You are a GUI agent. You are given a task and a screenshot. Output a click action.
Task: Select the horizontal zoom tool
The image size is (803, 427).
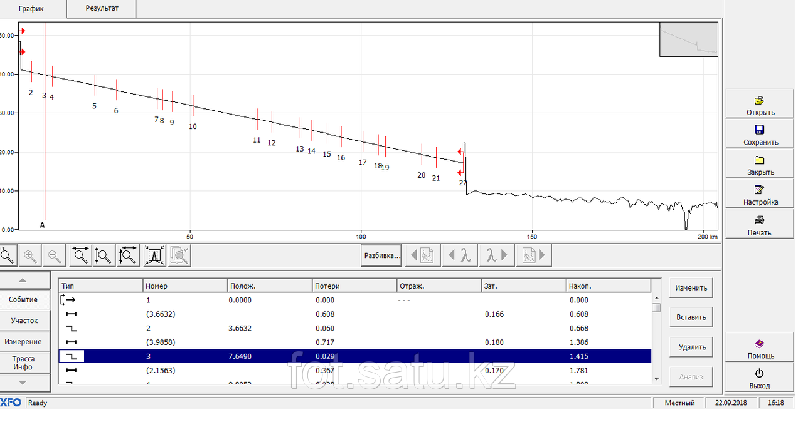coord(80,255)
